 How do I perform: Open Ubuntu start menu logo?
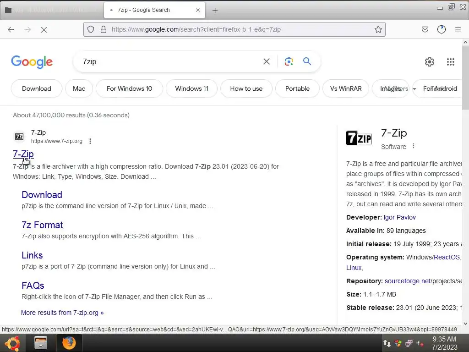tap(12, 343)
